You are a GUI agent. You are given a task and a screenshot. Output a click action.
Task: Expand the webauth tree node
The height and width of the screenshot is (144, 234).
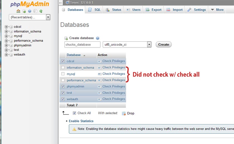pyautogui.click(x=6, y=55)
